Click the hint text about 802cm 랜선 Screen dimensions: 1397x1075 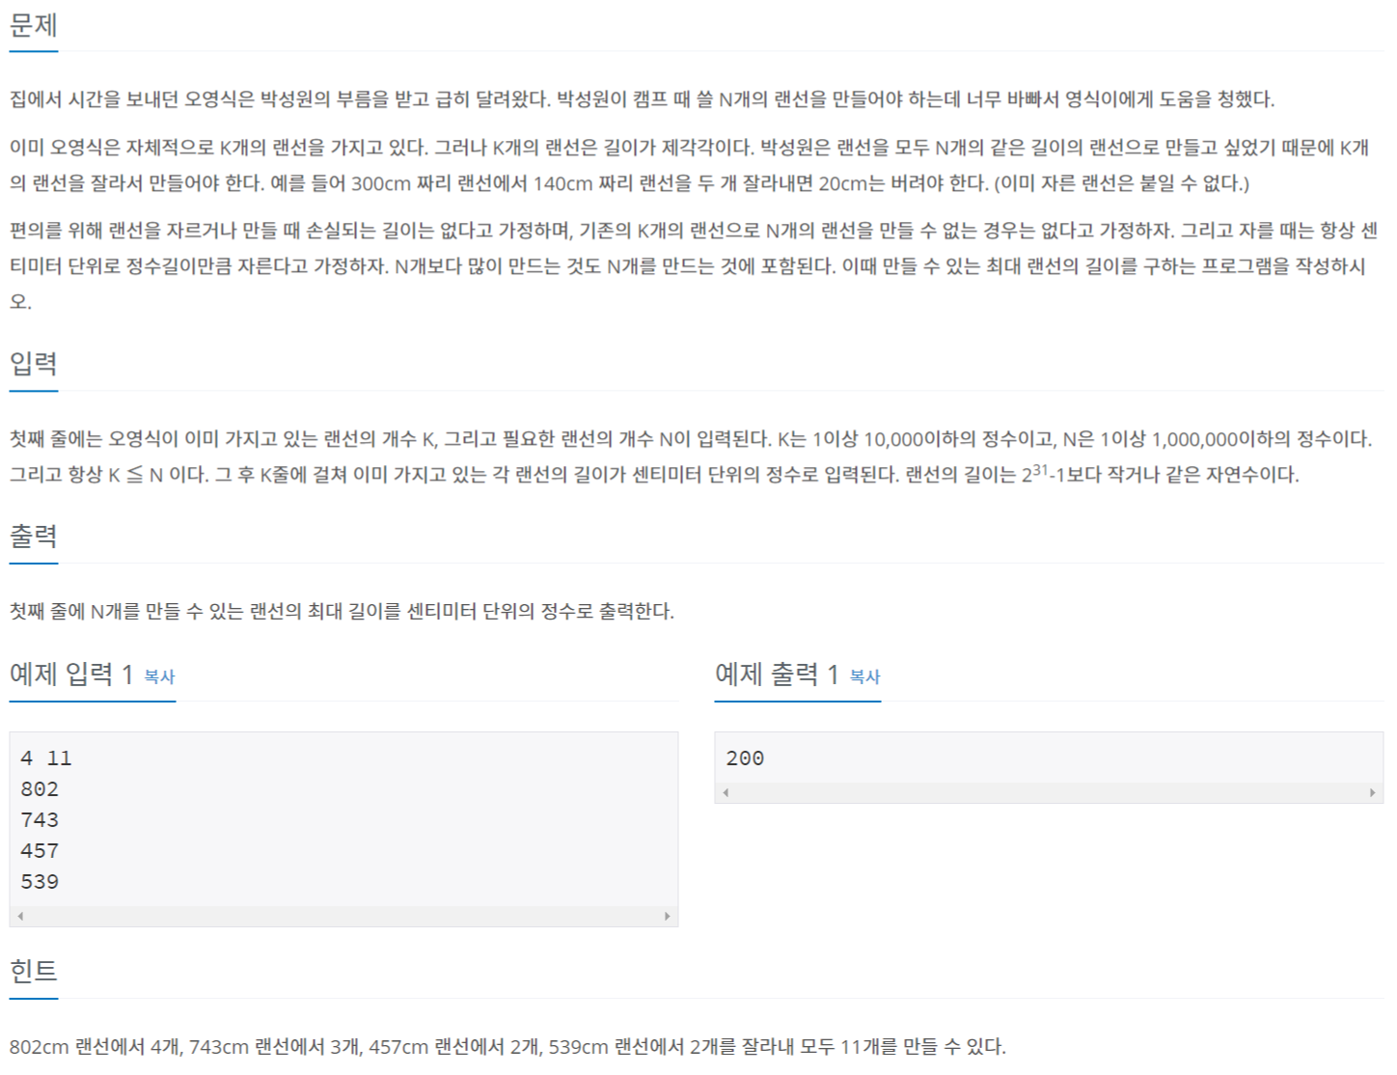tap(507, 1046)
